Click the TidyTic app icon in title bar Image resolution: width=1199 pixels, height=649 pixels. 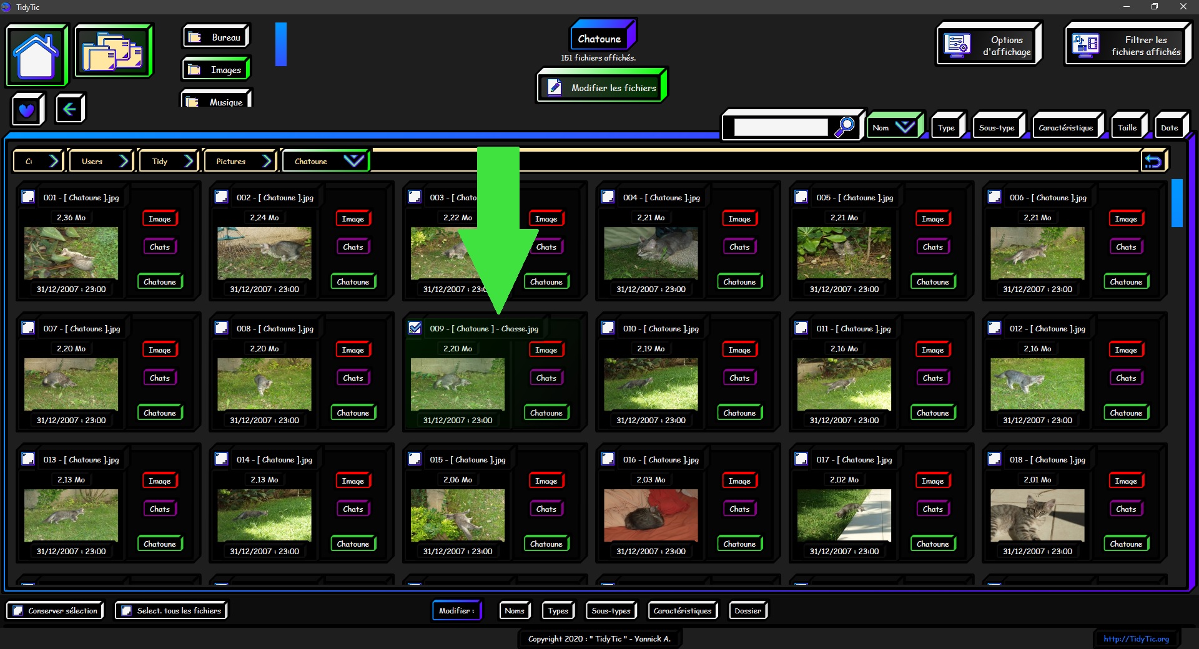coord(6,7)
